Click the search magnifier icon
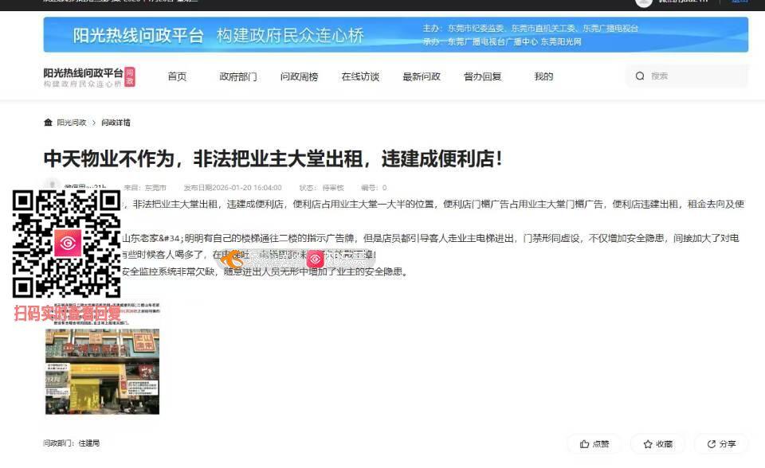 (640, 76)
